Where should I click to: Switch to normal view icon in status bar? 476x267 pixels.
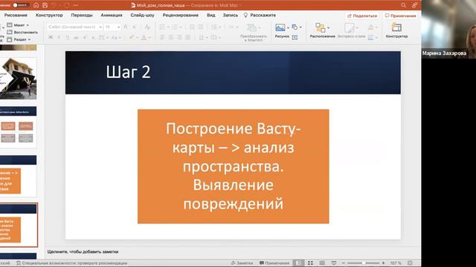[x=299, y=263]
